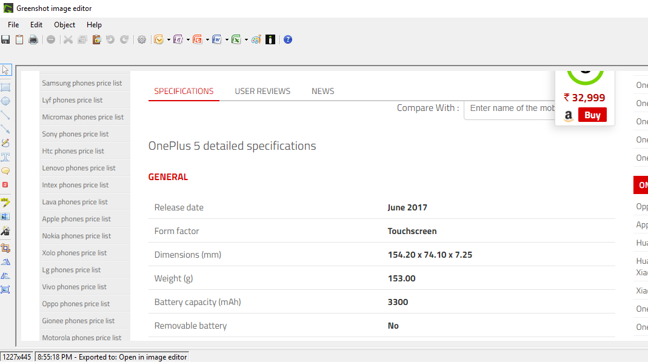The width and height of the screenshot is (648, 362).
Task: Open help with the blue question mark icon
Action: tap(288, 39)
